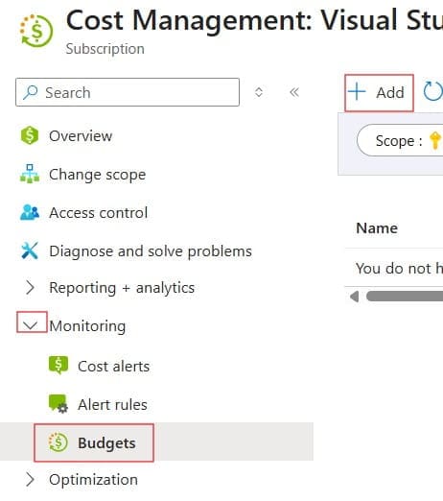443x501 pixels.
Task: Click the Change scope hierarchy icon
Action: point(30,174)
